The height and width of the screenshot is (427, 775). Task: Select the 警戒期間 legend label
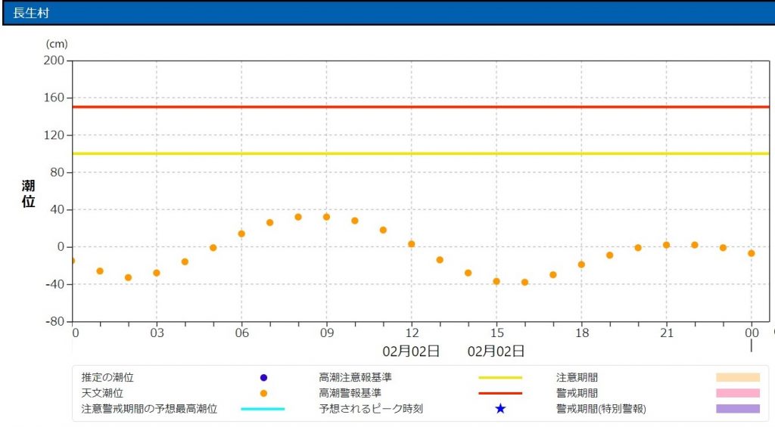pyautogui.click(x=577, y=394)
